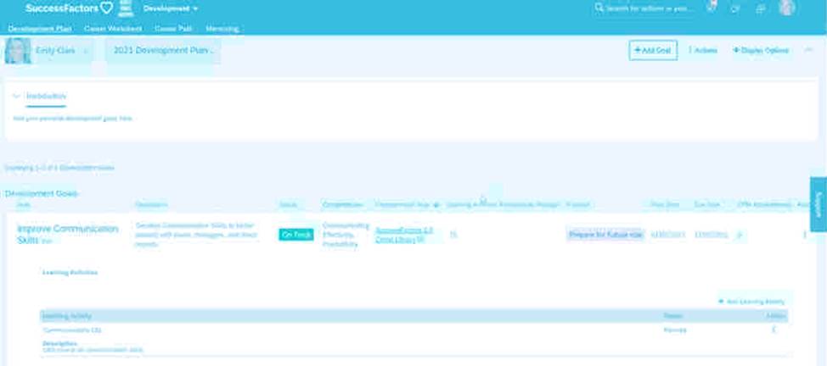Click the Status column header

point(288,205)
